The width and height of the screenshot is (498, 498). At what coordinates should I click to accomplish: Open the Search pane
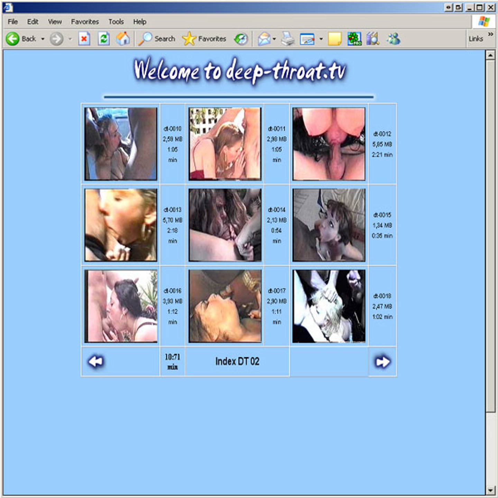tap(157, 39)
